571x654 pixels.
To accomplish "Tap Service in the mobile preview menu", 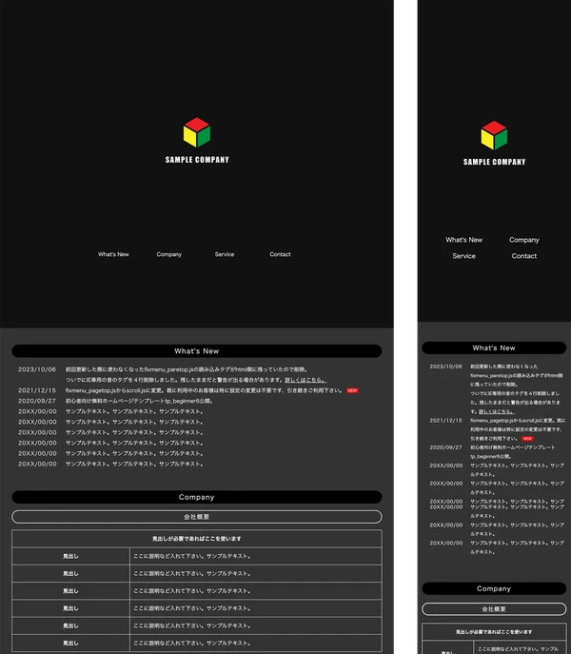I will pos(464,256).
